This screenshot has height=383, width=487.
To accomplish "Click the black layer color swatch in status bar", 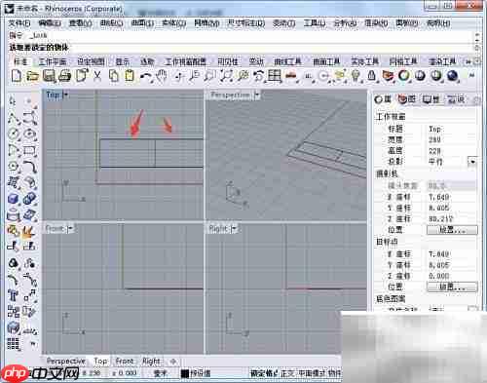I will [185, 373].
